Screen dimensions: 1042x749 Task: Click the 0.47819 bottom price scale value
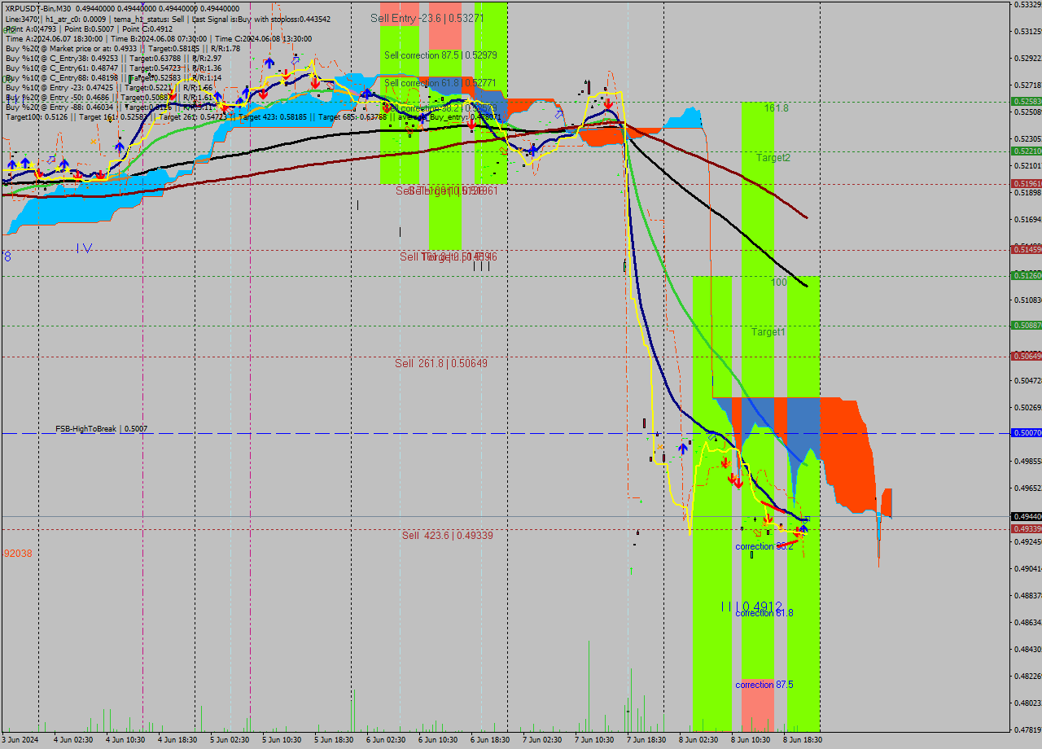pyautogui.click(x=1027, y=729)
